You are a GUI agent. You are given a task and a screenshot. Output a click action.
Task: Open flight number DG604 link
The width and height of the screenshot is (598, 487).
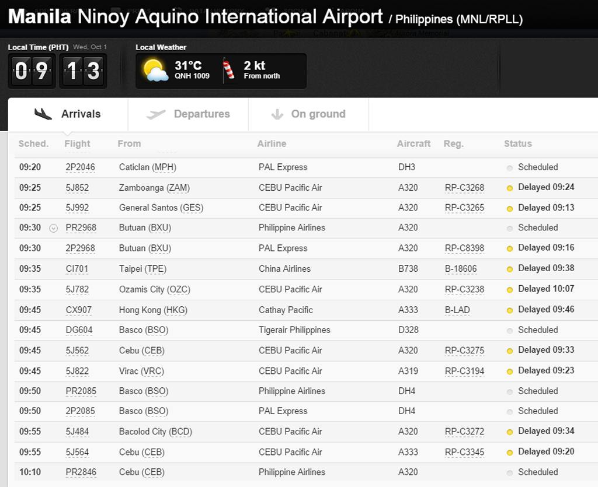click(79, 330)
